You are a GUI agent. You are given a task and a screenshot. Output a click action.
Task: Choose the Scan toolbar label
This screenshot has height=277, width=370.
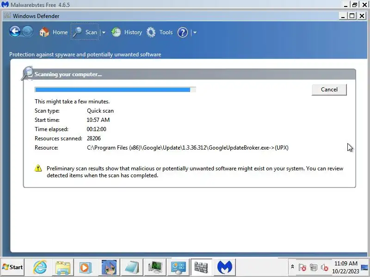coord(91,32)
